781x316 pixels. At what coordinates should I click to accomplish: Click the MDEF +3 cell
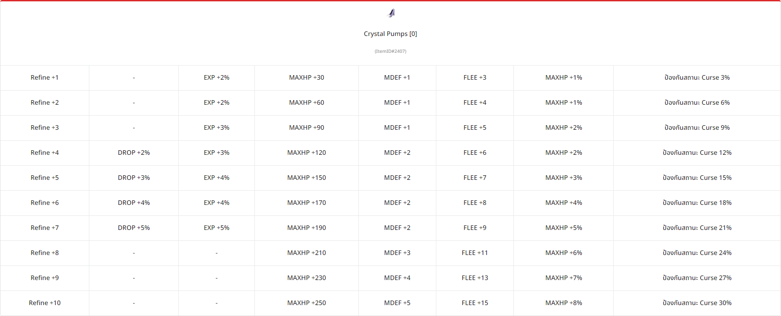tap(397, 253)
